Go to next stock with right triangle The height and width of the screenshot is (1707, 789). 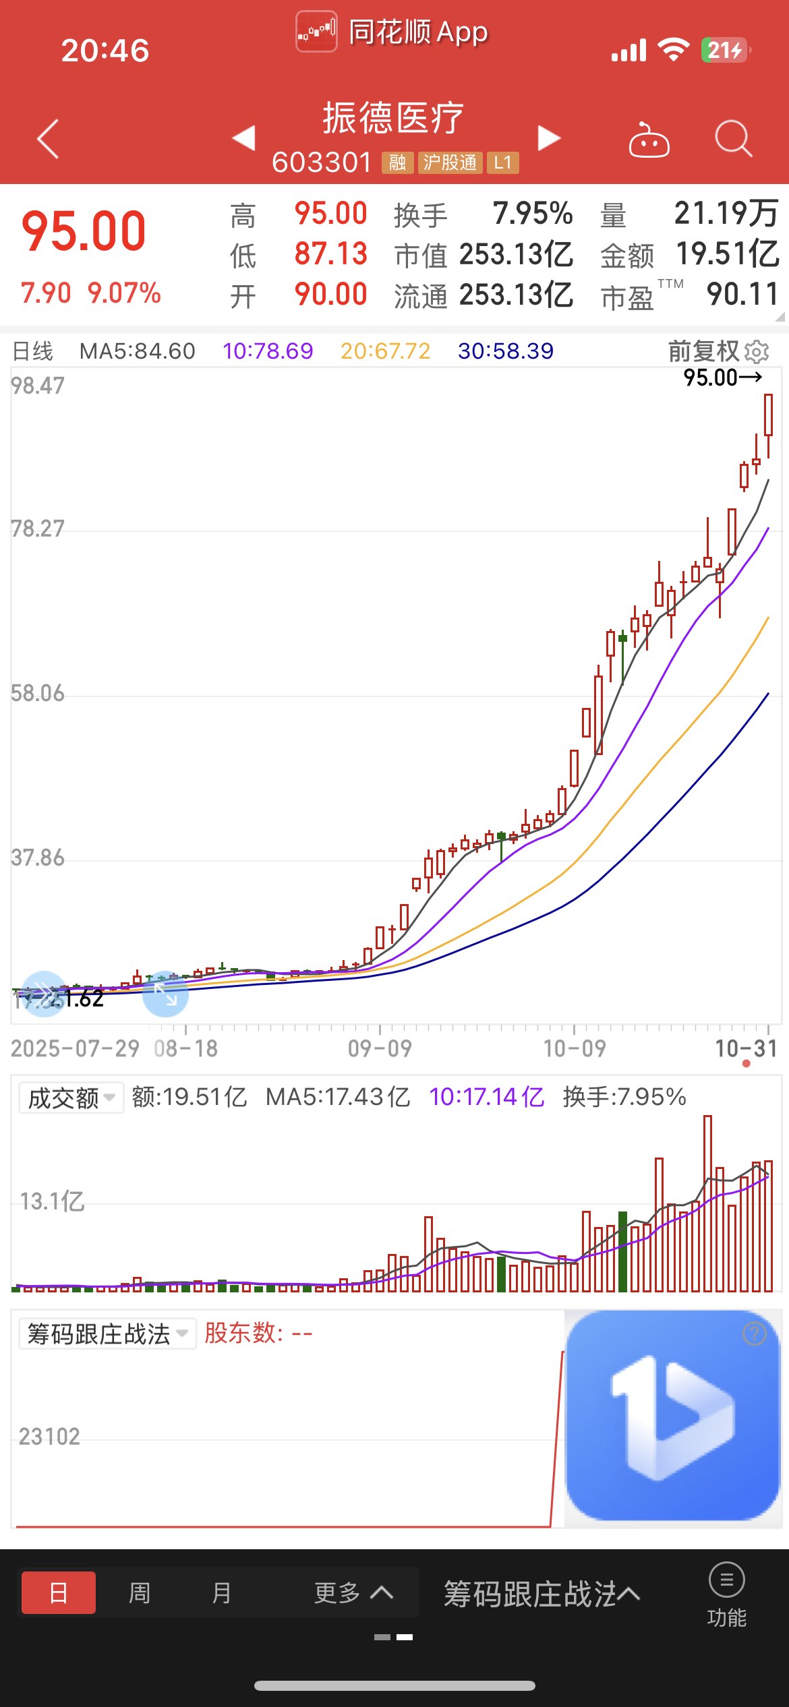click(x=550, y=138)
